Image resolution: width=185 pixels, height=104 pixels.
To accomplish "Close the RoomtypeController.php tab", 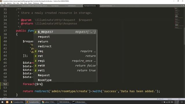I will (98, 6).
